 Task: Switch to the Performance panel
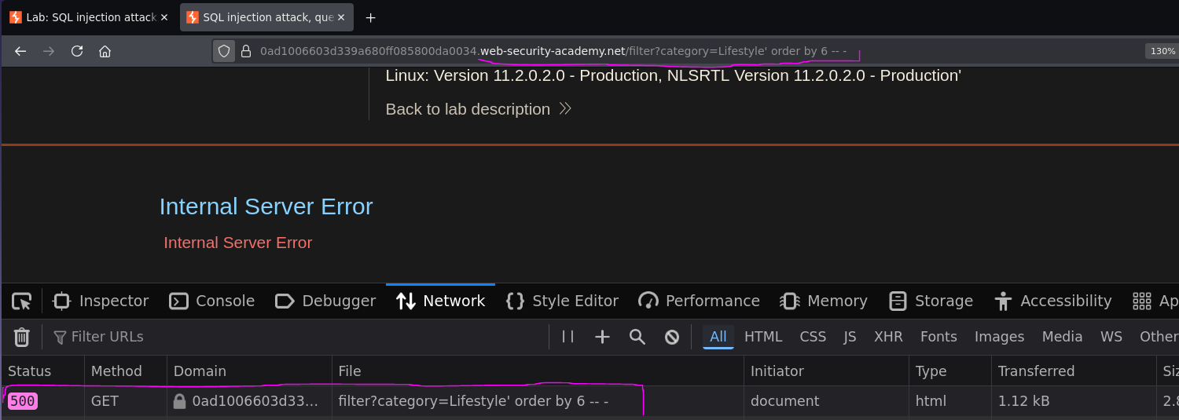pyautogui.click(x=700, y=301)
